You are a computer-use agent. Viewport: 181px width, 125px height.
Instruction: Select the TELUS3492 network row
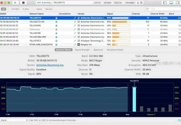pyautogui.click(x=90, y=26)
